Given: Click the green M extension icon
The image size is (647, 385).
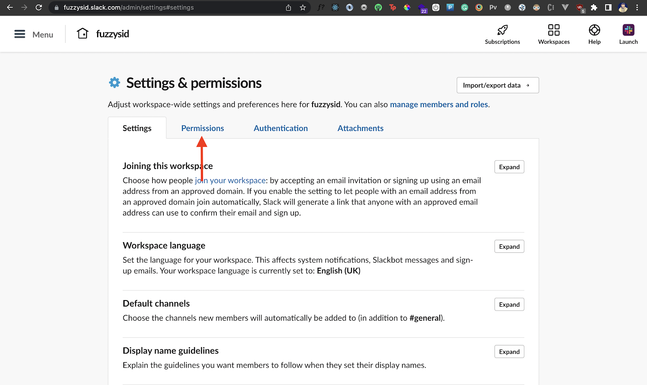Looking at the screenshot, I should point(378,7).
